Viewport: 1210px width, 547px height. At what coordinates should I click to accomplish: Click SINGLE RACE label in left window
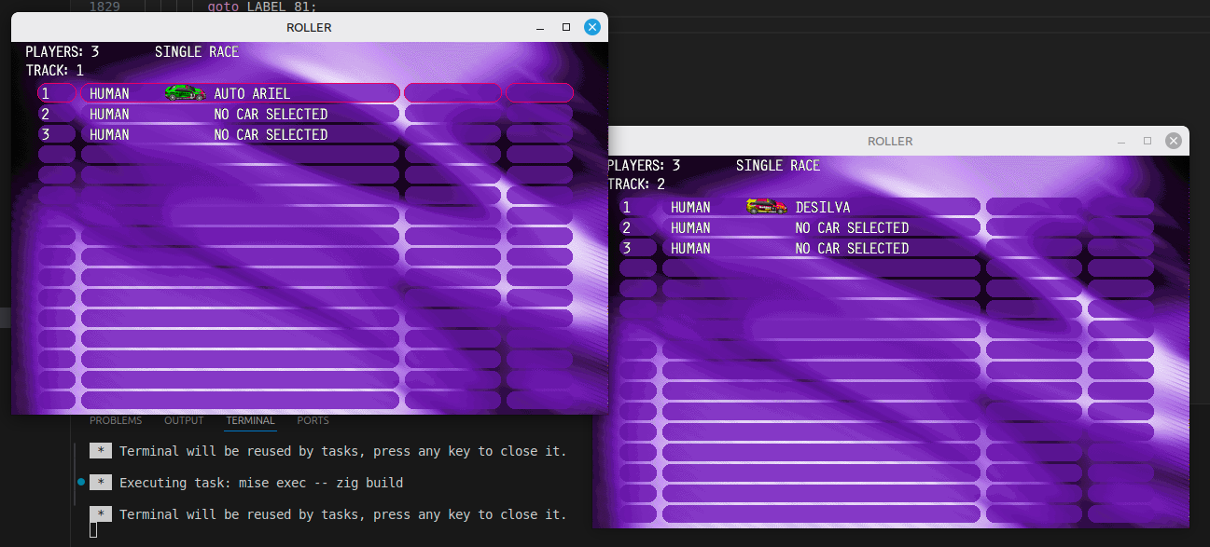click(197, 52)
